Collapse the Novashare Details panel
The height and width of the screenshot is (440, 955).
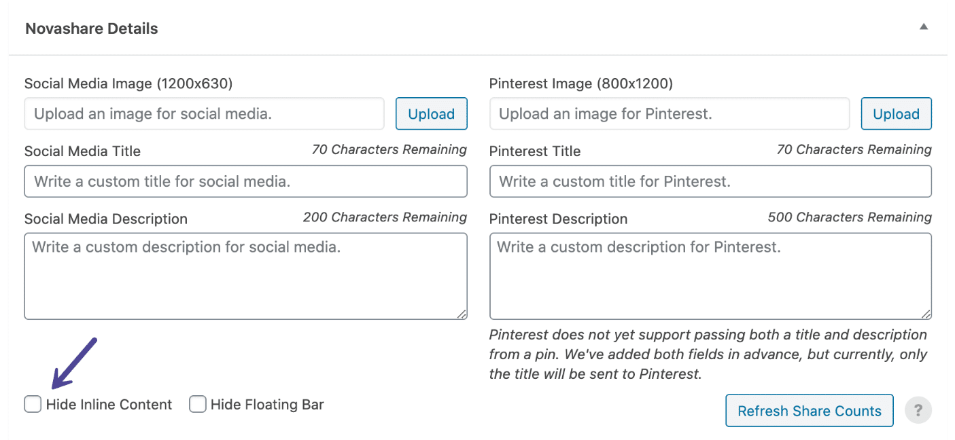(x=923, y=25)
